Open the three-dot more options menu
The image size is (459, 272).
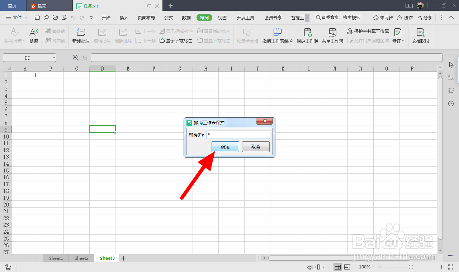442,18
